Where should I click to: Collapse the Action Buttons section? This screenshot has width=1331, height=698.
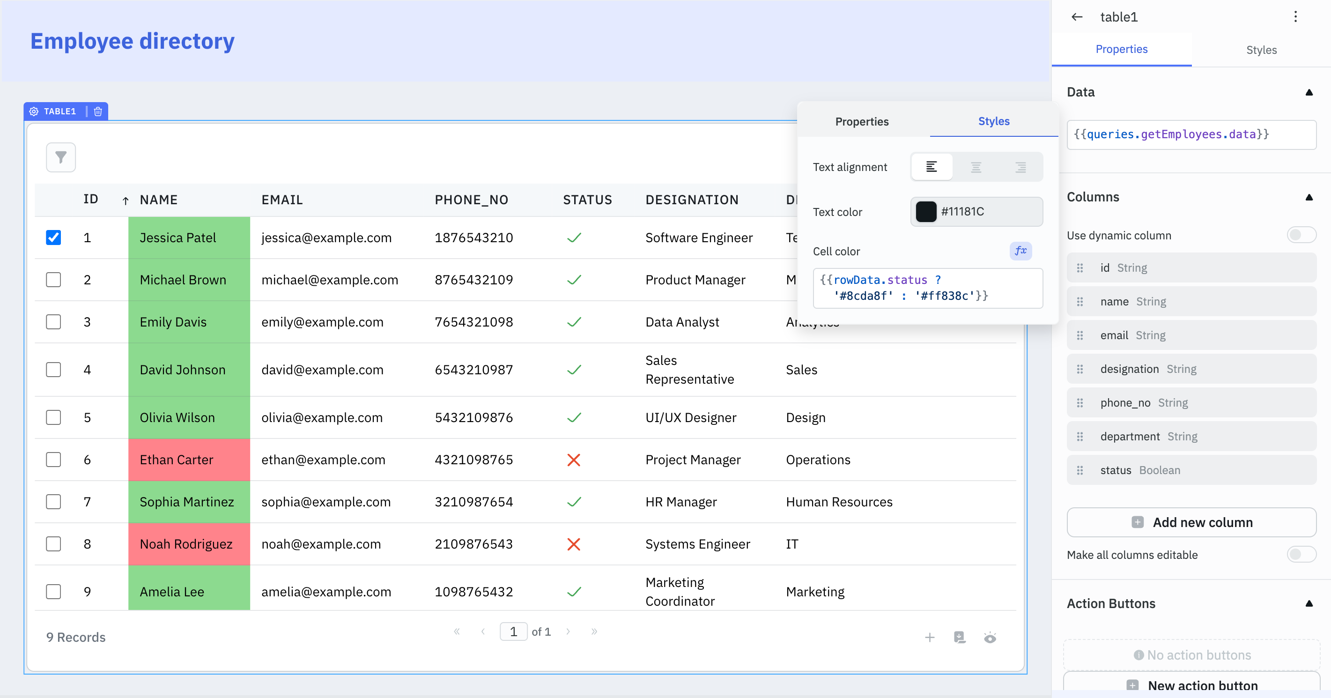point(1309,603)
